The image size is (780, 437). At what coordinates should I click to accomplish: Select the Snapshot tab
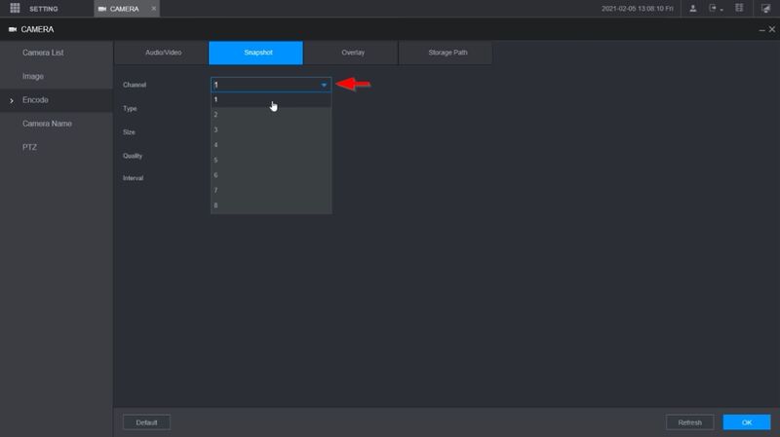pyautogui.click(x=255, y=53)
